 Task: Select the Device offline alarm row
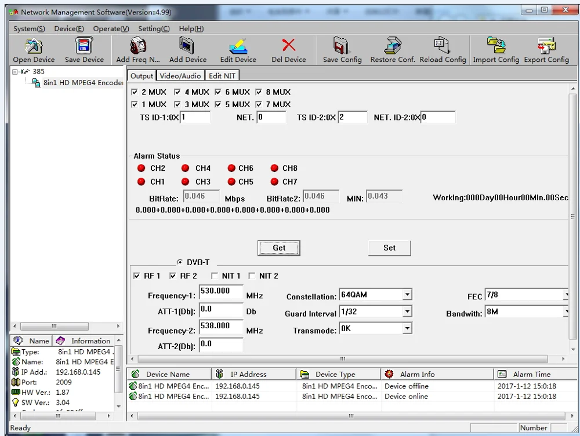pyautogui.click(x=351, y=386)
